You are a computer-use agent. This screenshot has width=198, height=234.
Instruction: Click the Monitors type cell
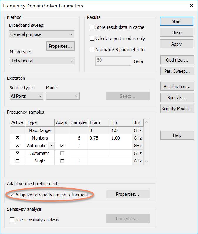pyautogui.click(x=40, y=138)
